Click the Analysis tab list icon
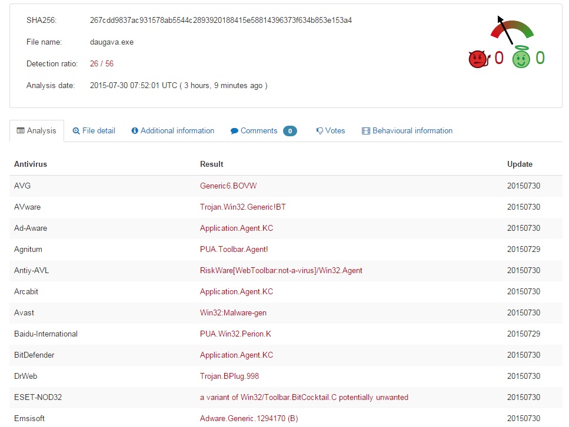Screen dimensions: 569x427 pos(21,131)
